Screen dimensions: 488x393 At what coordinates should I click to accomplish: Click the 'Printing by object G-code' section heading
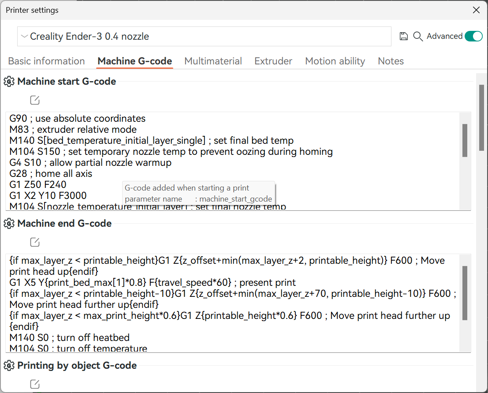pos(77,366)
